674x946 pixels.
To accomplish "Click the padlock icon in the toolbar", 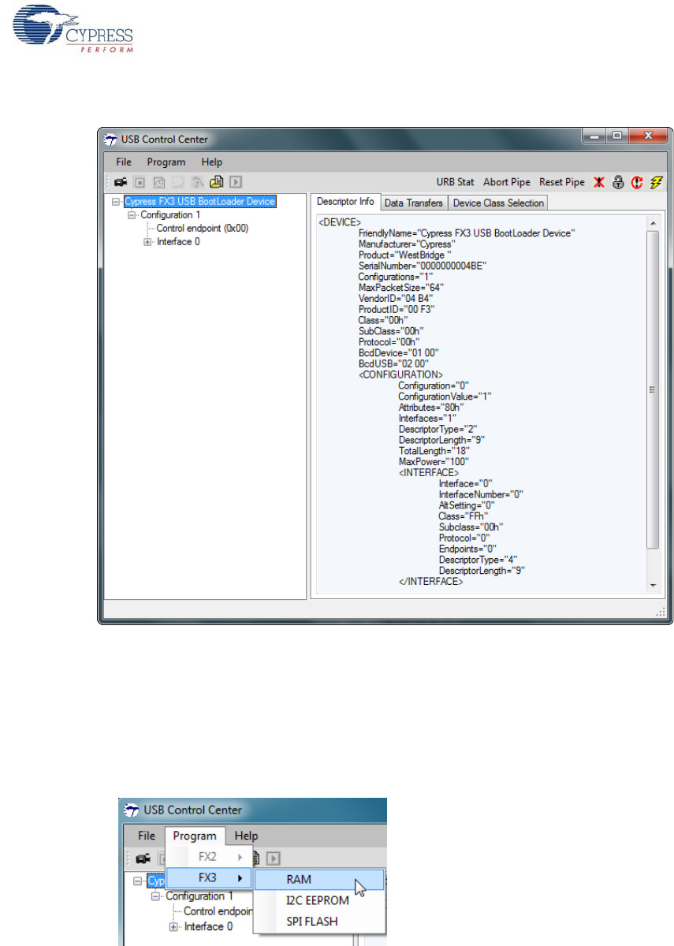I will coord(618,182).
